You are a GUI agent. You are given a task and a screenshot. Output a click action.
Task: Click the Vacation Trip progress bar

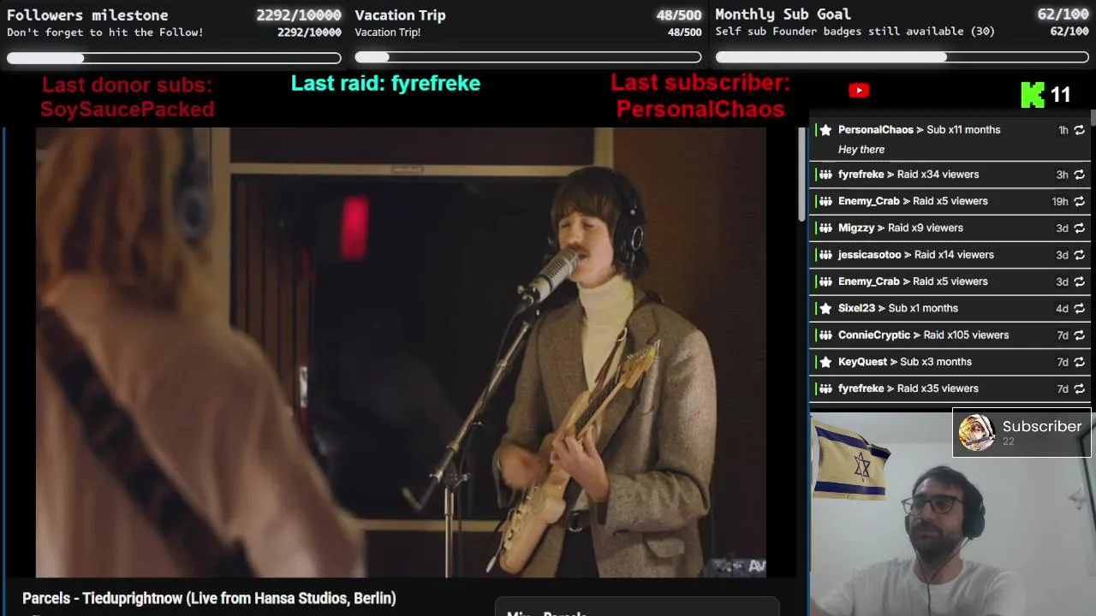[x=528, y=57]
